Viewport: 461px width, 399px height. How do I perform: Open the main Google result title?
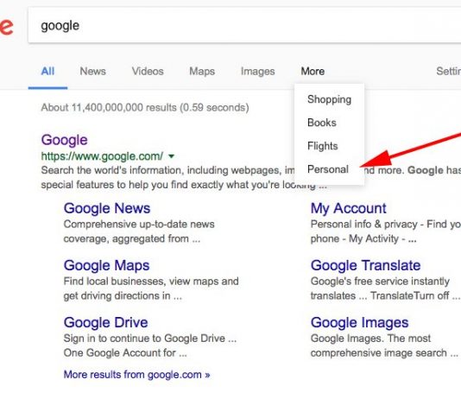point(65,140)
